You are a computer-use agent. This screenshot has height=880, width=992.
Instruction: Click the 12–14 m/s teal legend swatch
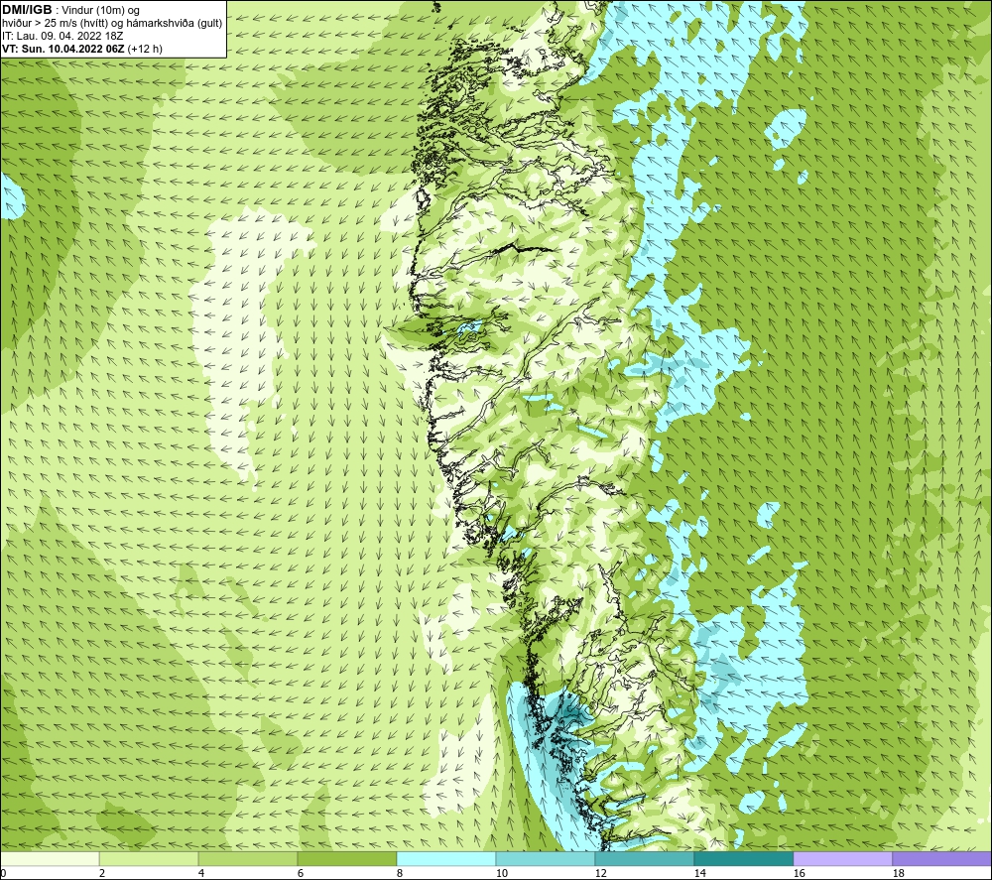tap(644, 858)
